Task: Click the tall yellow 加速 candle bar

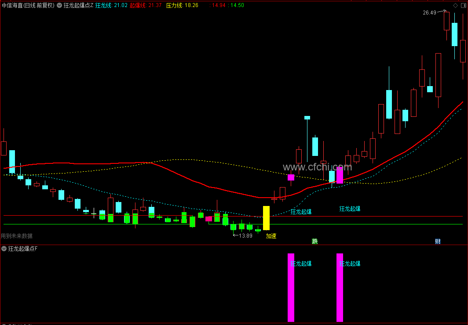Action: (266, 218)
